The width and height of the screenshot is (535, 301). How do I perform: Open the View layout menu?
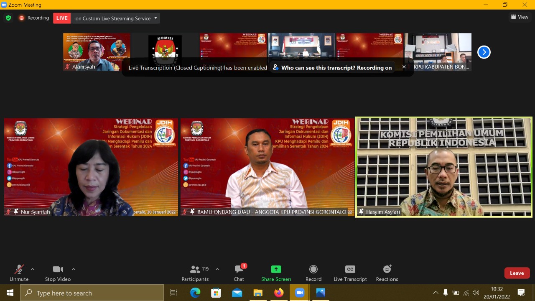click(x=520, y=17)
